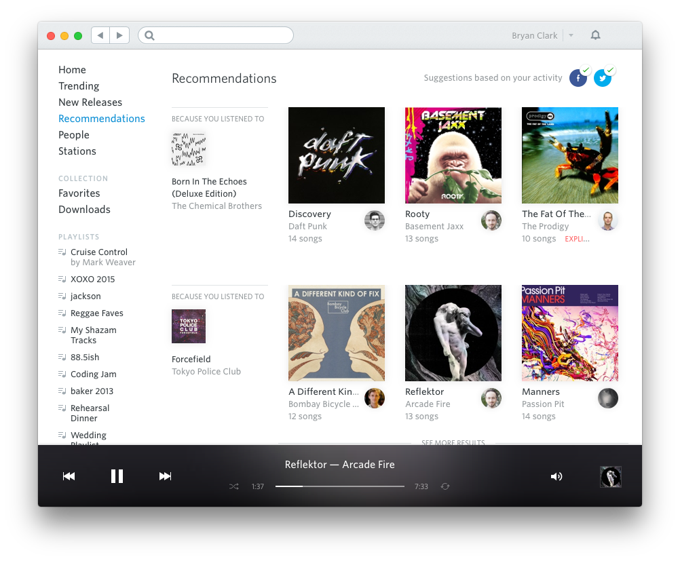Select Recommendations in the sidebar
This screenshot has width=680, height=561.
click(102, 118)
